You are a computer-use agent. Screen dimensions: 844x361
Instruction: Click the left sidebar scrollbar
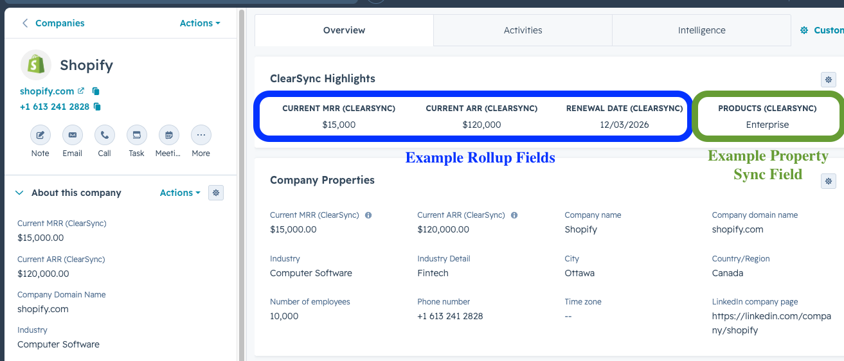click(242, 184)
